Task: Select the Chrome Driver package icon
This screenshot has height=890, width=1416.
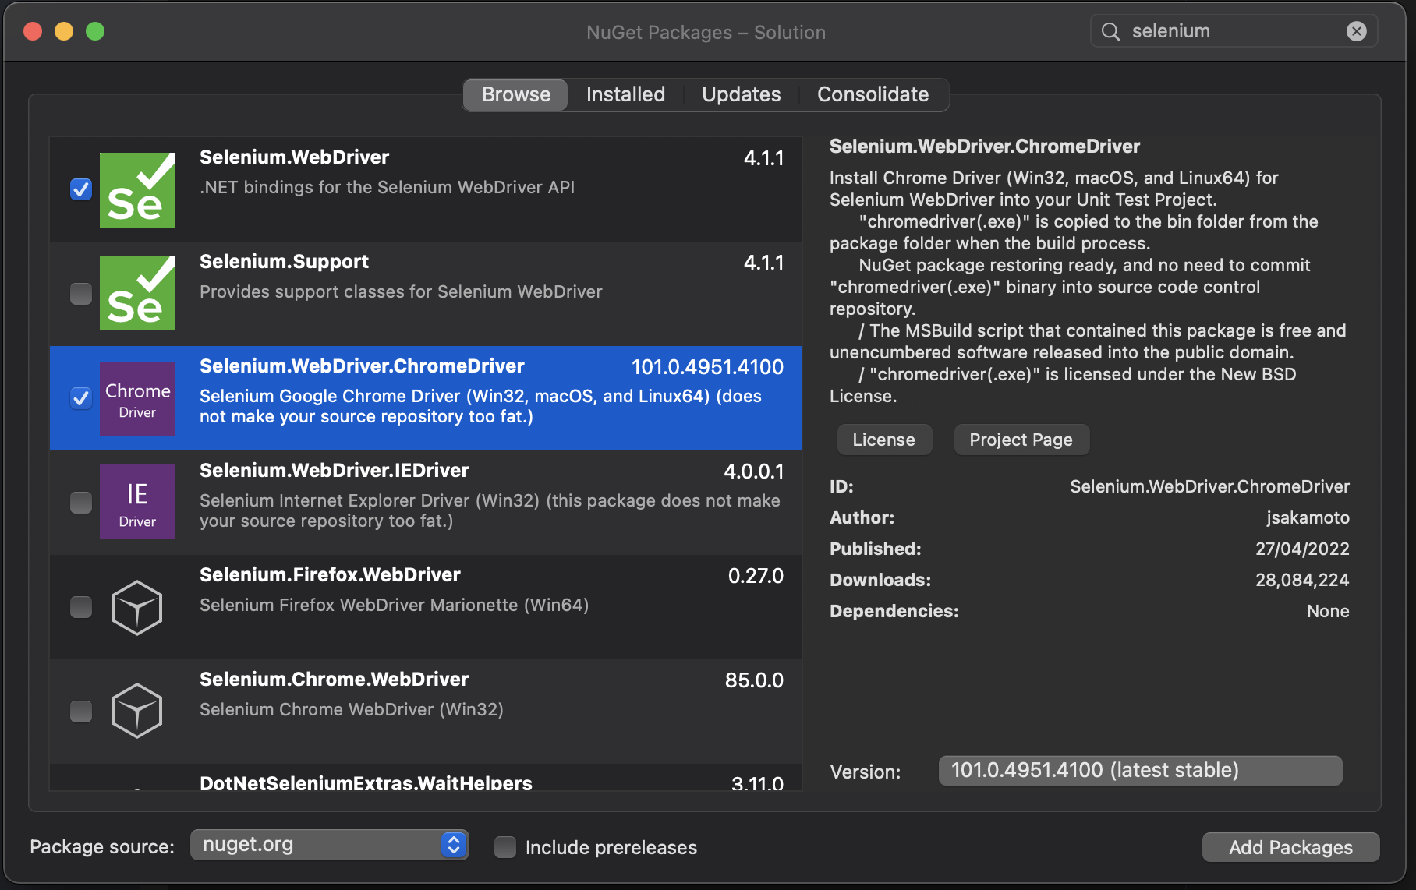Action: pyautogui.click(x=137, y=398)
